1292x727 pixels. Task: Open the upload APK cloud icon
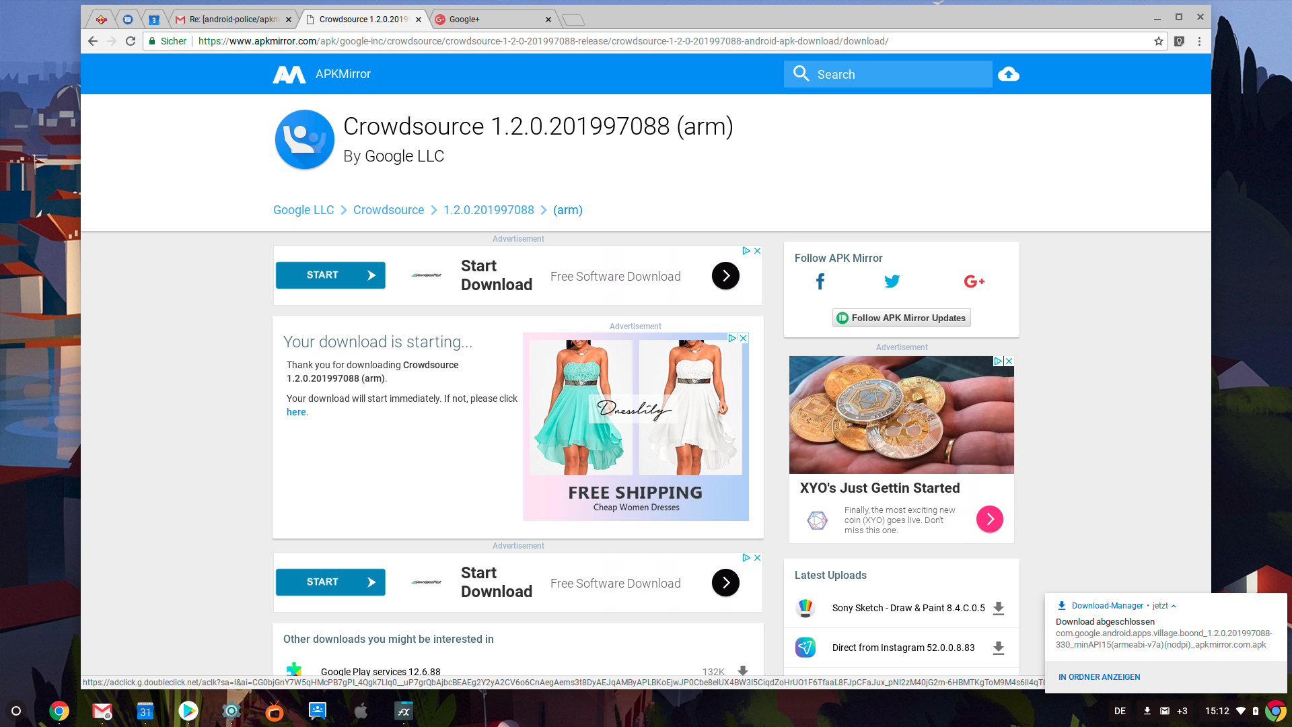click(1008, 74)
